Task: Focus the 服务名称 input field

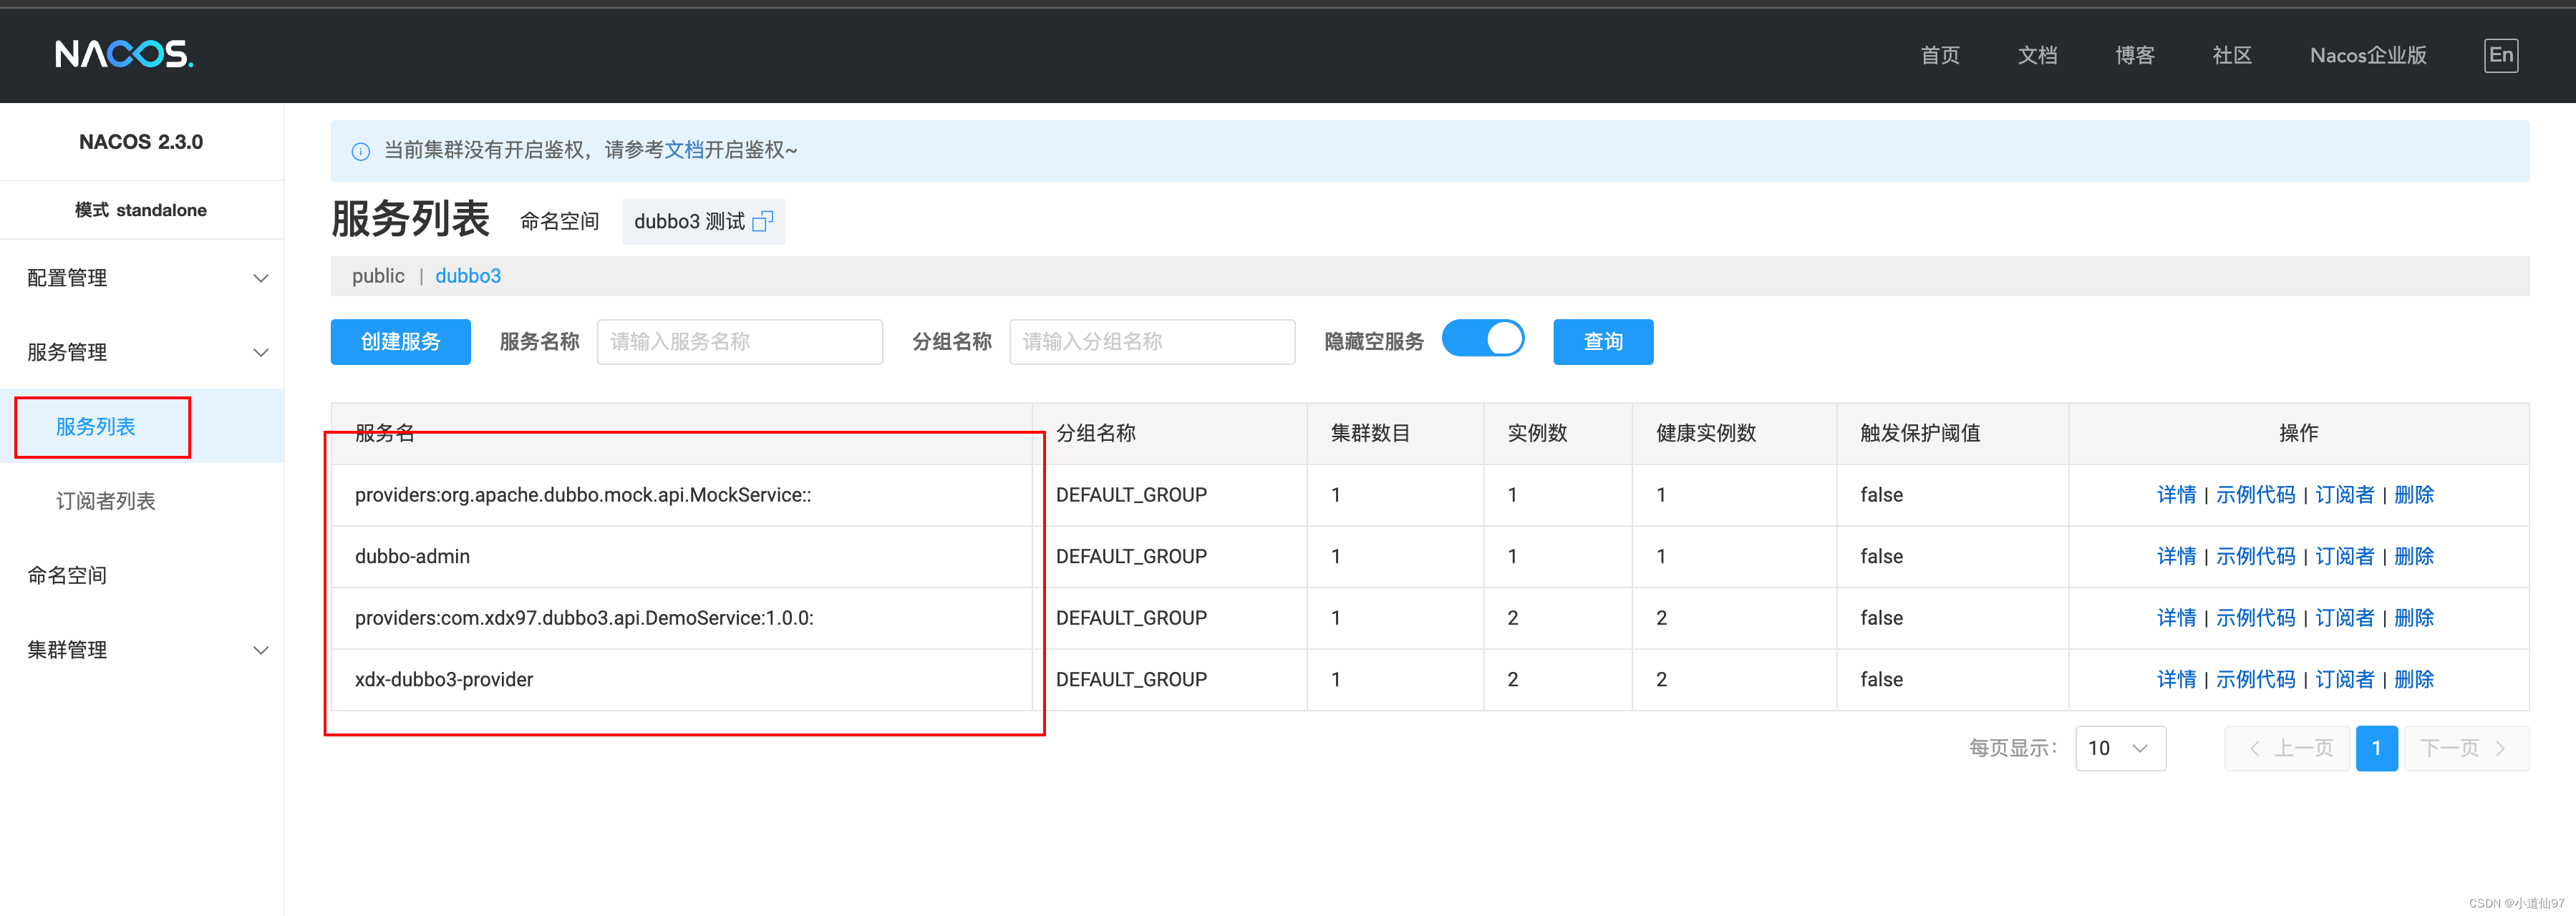Action: click(740, 342)
